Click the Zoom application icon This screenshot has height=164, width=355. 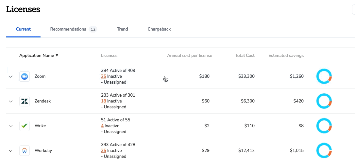coord(25,76)
